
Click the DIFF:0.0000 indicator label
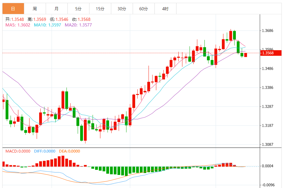45,151
